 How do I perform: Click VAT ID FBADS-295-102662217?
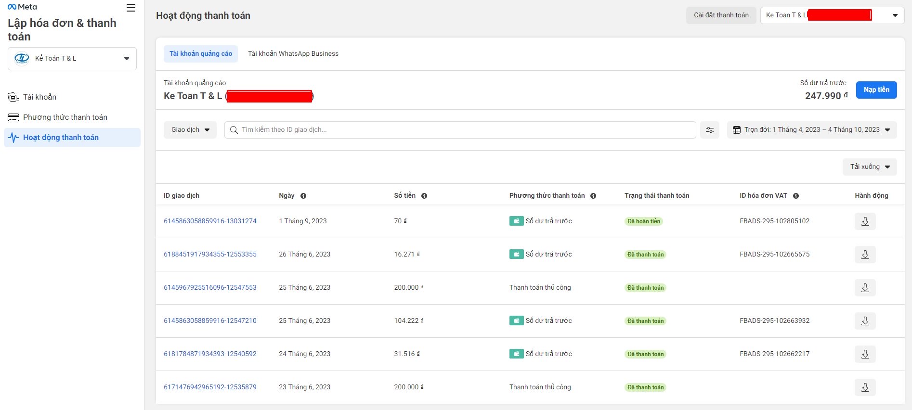click(774, 354)
